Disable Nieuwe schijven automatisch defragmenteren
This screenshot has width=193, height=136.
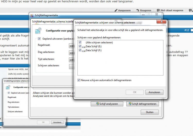coord(79,80)
